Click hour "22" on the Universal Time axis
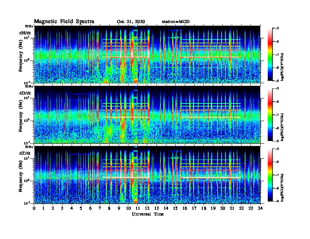The image size is (310, 239). point(242,208)
